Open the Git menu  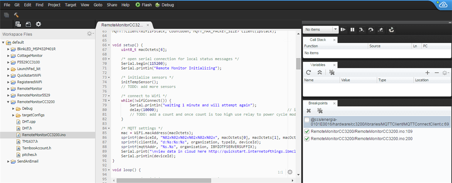coord(17,5)
